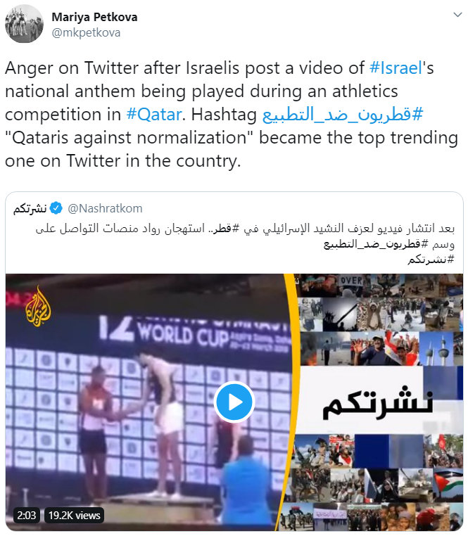Viewport: 468px width, 536px height.
Task: Click the quoted tweet Arabic text body
Action: click(245, 243)
